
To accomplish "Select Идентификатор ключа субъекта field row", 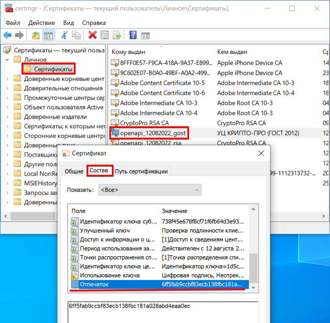I will [160, 222].
